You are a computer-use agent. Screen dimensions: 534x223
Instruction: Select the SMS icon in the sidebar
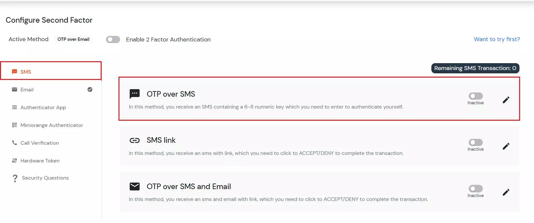click(14, 71)
